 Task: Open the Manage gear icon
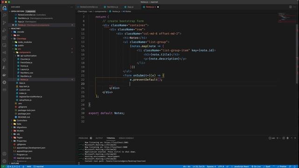[x=4, y=161]
